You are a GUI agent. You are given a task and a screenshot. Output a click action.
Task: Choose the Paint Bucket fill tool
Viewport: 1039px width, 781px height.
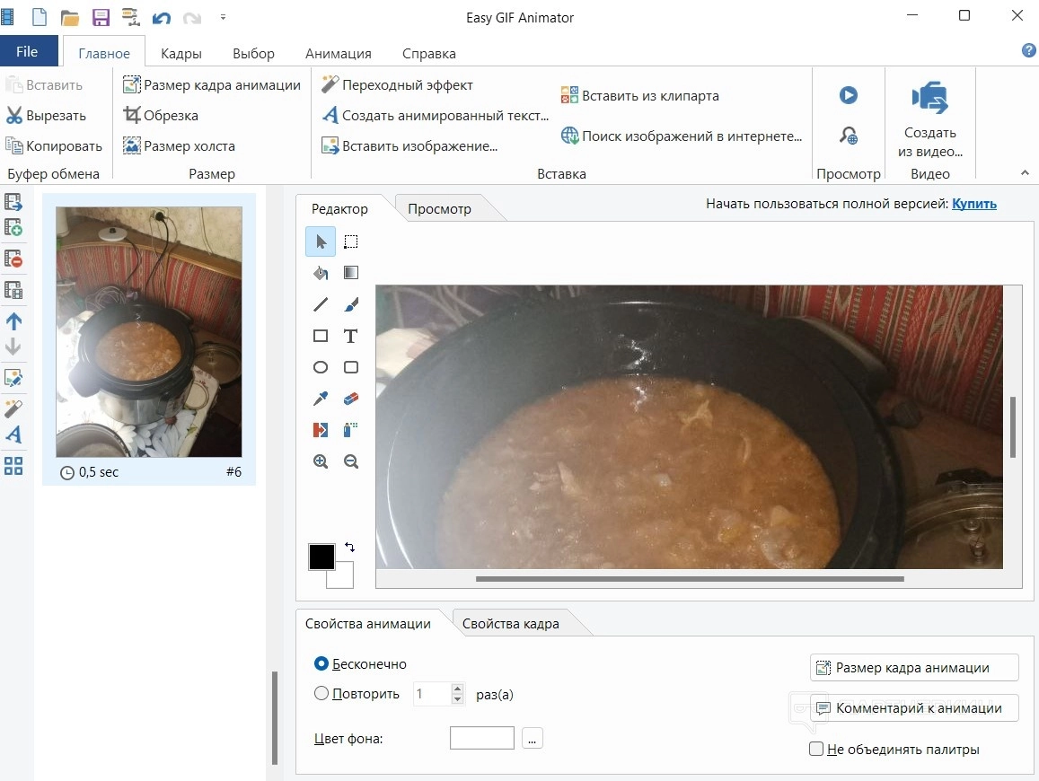[x=321, y=273]
